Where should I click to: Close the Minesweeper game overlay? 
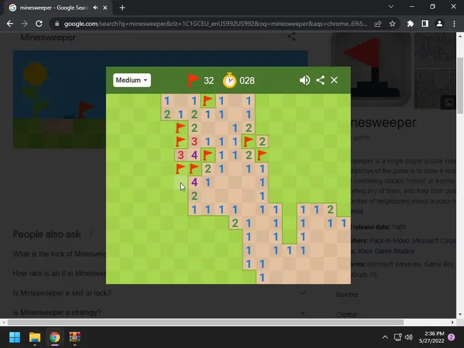click(x=334, y=80)
